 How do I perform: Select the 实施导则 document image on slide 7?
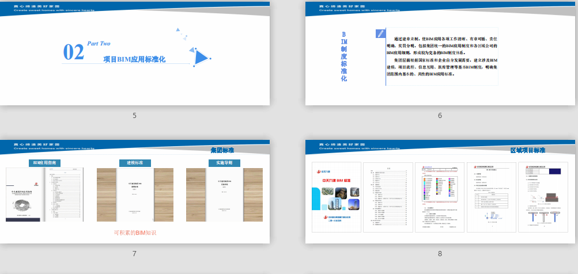pyautogui.click(x=224, y=195)
